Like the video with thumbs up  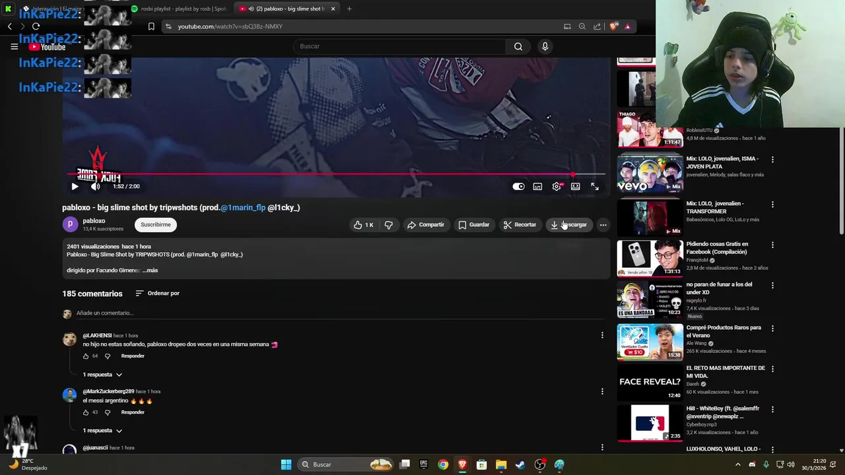(364, 225)
